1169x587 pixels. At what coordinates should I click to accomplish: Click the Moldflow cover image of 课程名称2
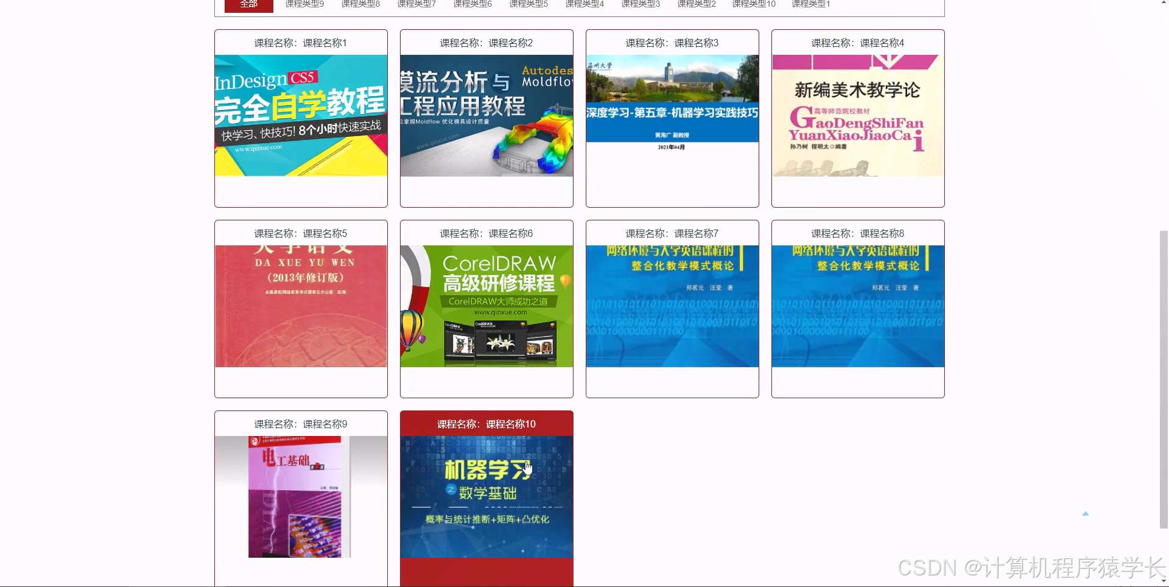point(486,114)
